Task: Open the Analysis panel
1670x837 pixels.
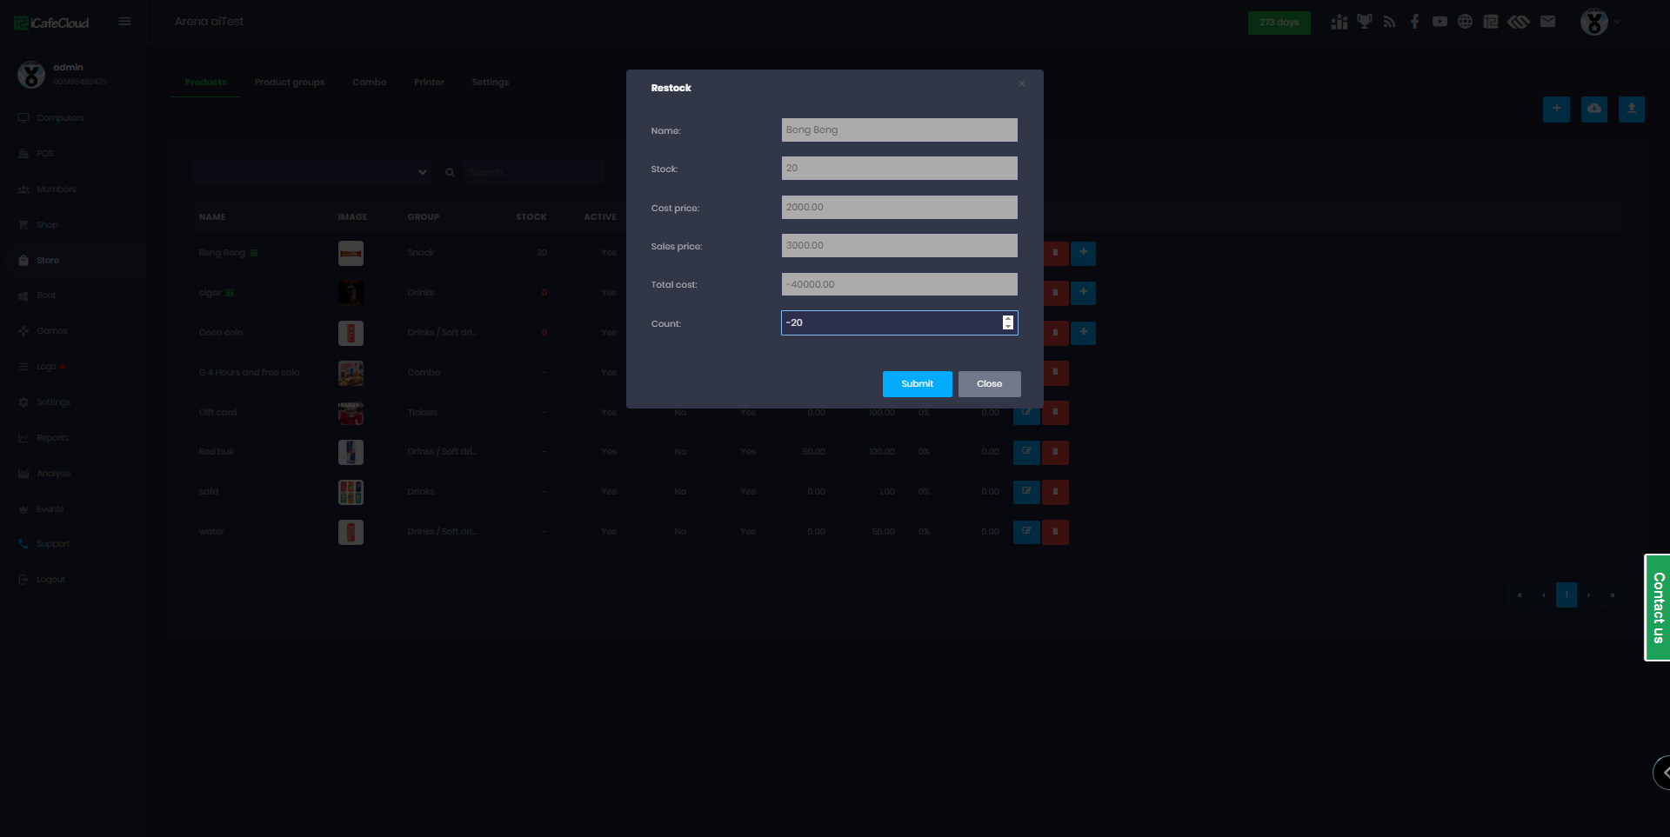Action: pyautogui.click(x=54, y=473)
